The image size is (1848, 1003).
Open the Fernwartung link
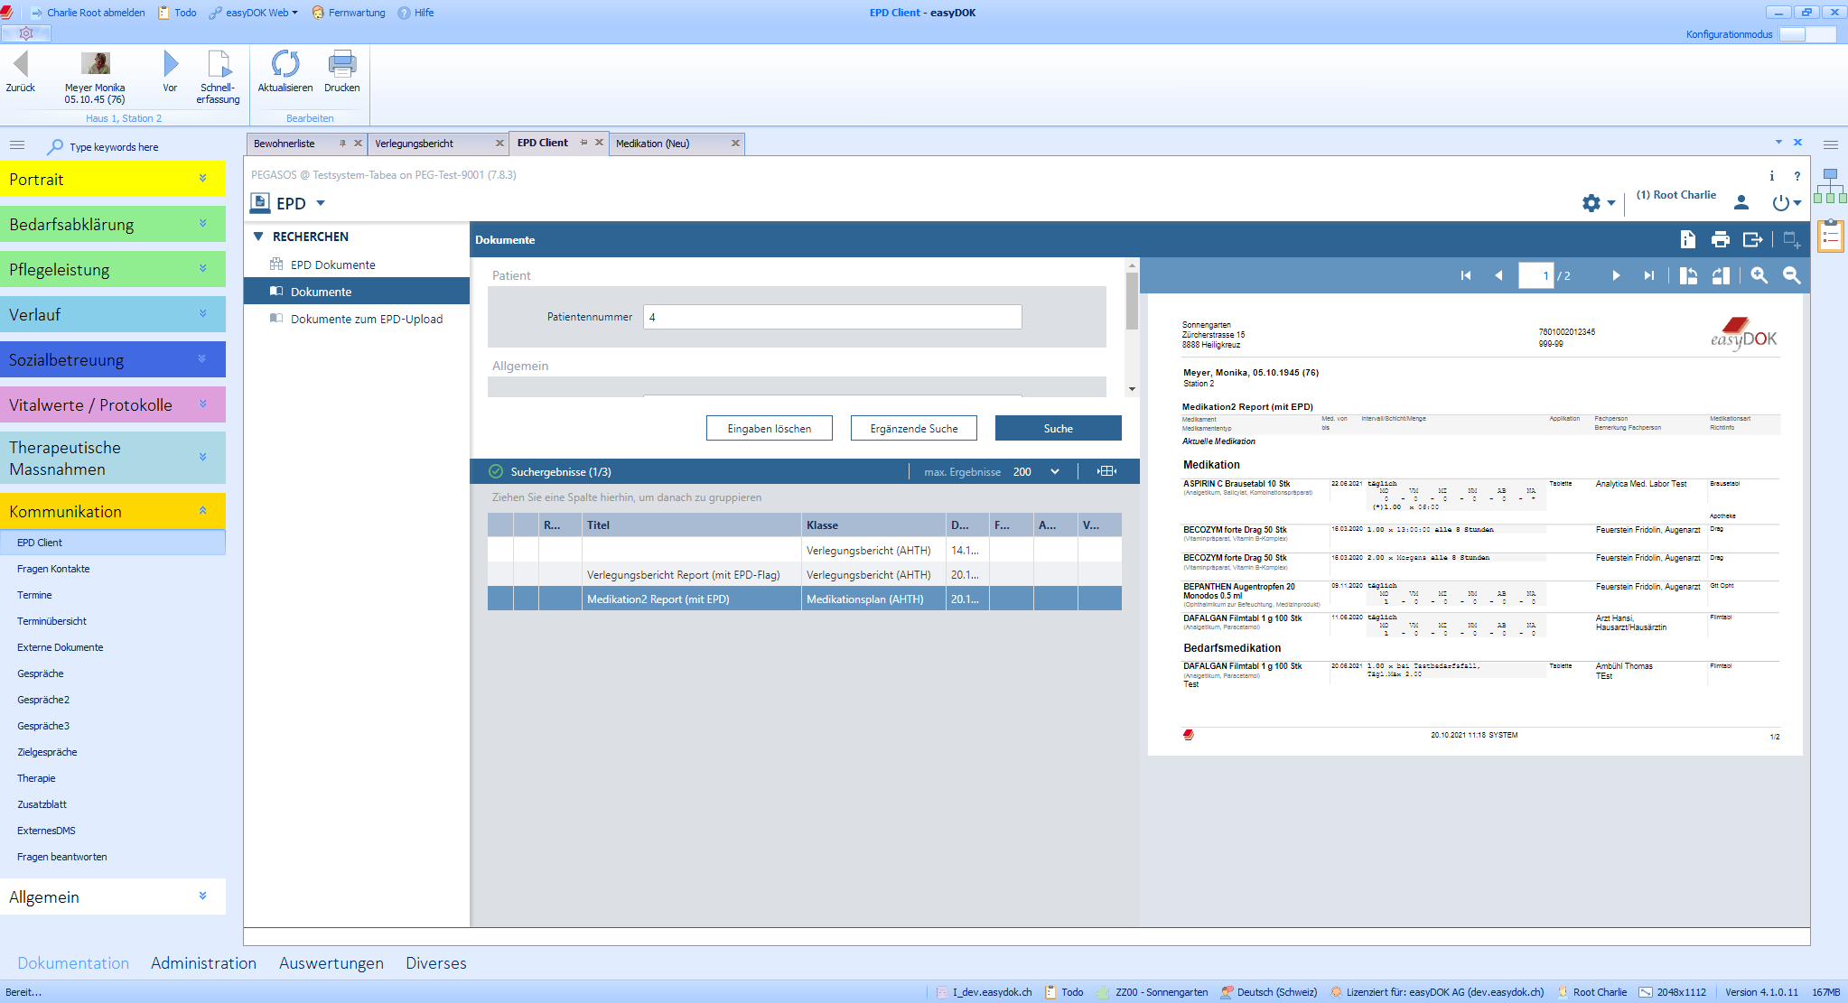point(349,13)
